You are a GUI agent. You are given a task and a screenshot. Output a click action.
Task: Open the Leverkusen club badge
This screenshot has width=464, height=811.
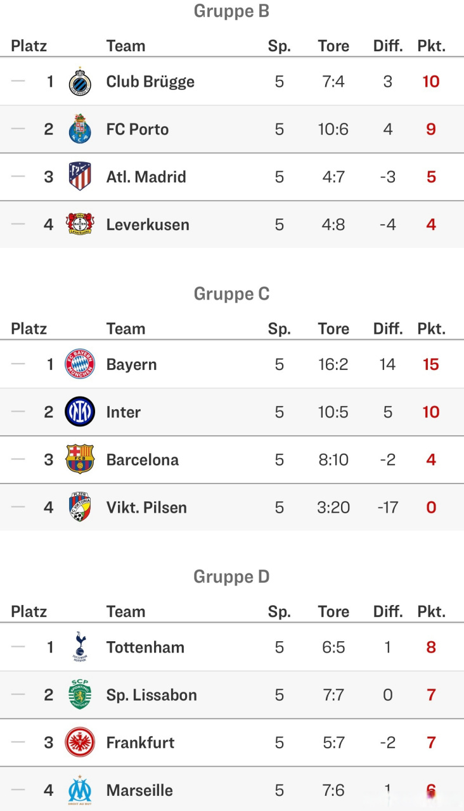click(80, 224)
